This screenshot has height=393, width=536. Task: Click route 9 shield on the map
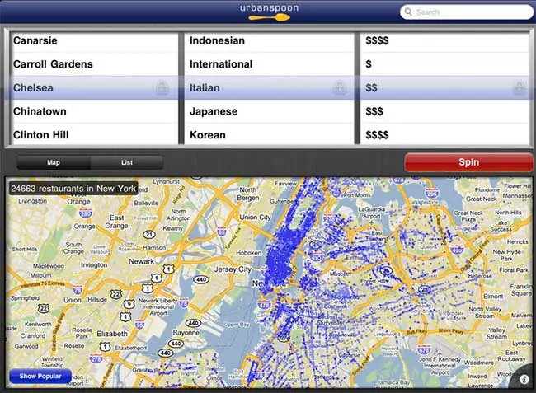click(x=129, y=304)
